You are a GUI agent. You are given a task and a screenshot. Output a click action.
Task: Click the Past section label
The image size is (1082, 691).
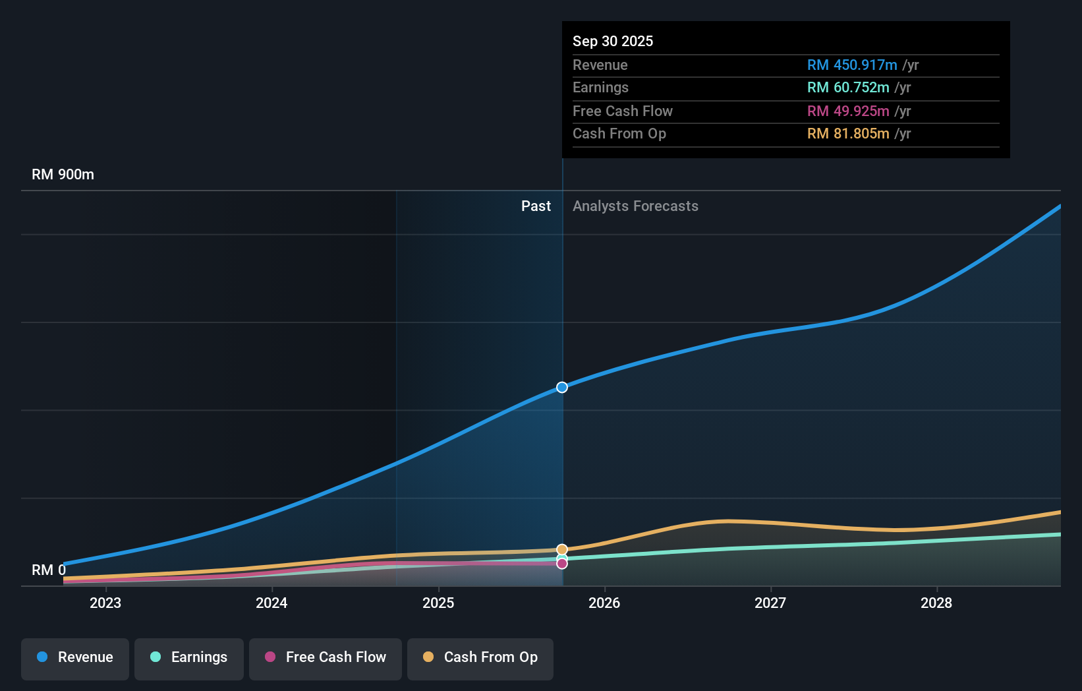[x=536, y=206]
